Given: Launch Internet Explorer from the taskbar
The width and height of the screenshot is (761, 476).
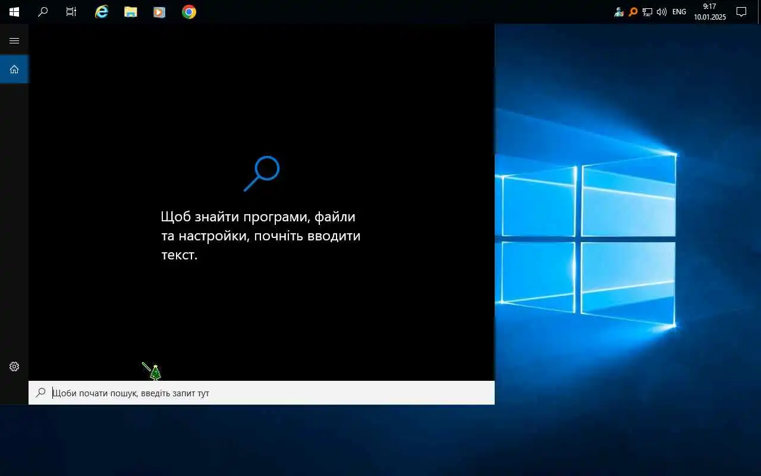Looking at the screenshot, I should (x=102, y=12).
